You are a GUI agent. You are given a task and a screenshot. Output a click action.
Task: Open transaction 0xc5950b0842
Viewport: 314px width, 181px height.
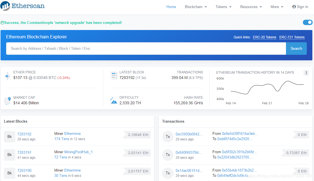[189, 134]
